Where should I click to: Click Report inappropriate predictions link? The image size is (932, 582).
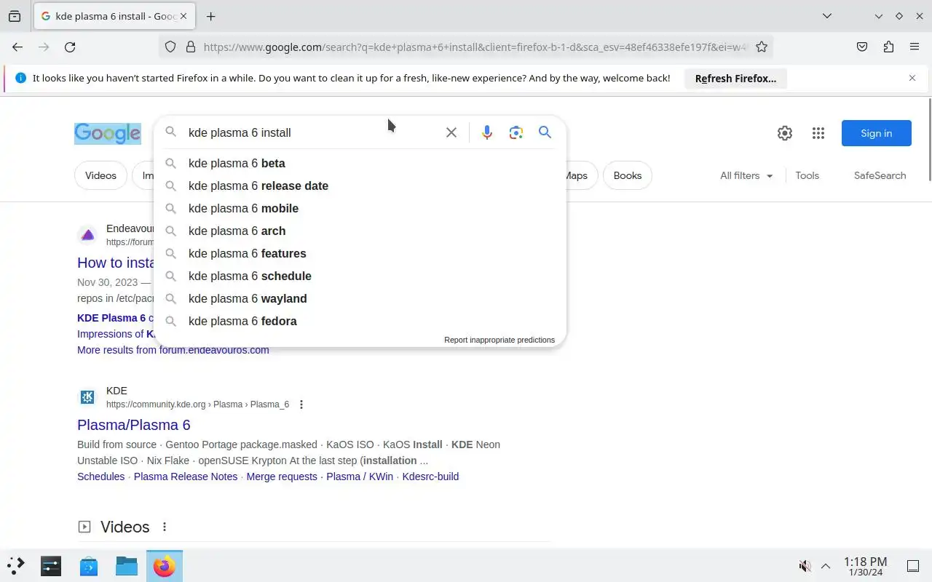(499, 340)
